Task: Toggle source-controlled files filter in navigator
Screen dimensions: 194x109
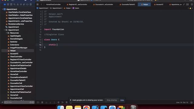Action: pos(33,102)
